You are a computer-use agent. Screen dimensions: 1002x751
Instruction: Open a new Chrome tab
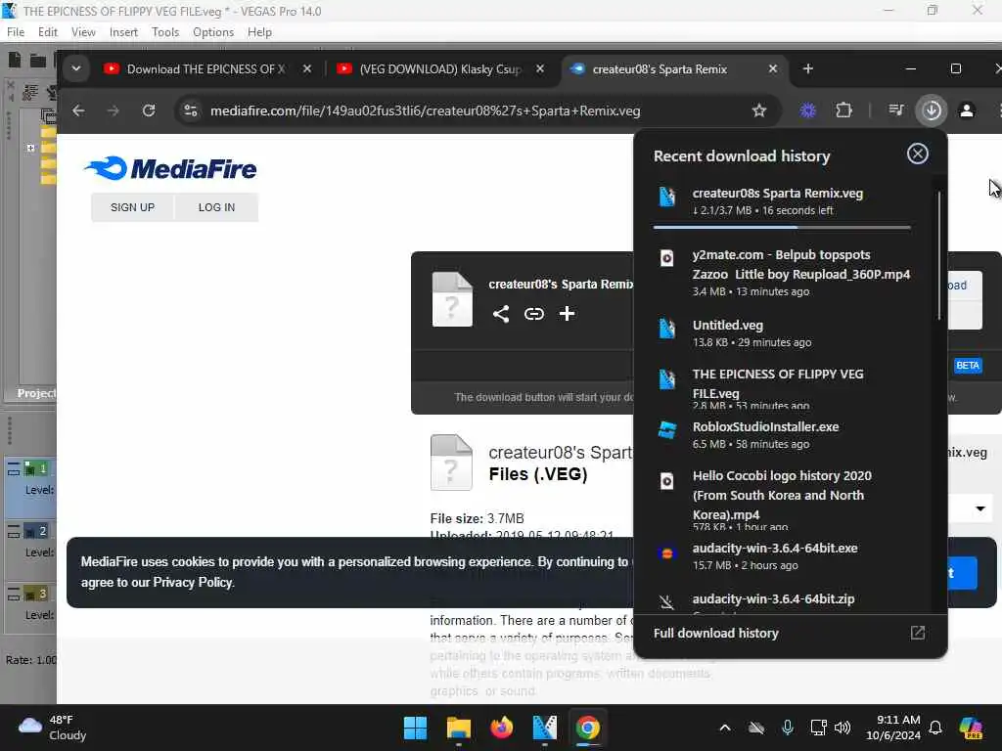click(x=807, y=68)
